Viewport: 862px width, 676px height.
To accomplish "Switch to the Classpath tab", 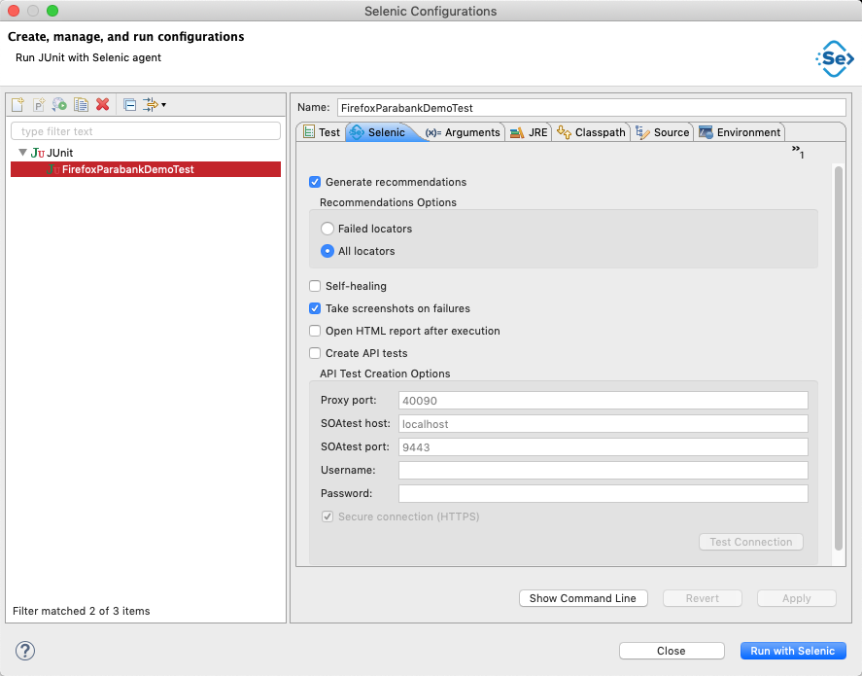I will pyautogui.click(x=591, y=132).
